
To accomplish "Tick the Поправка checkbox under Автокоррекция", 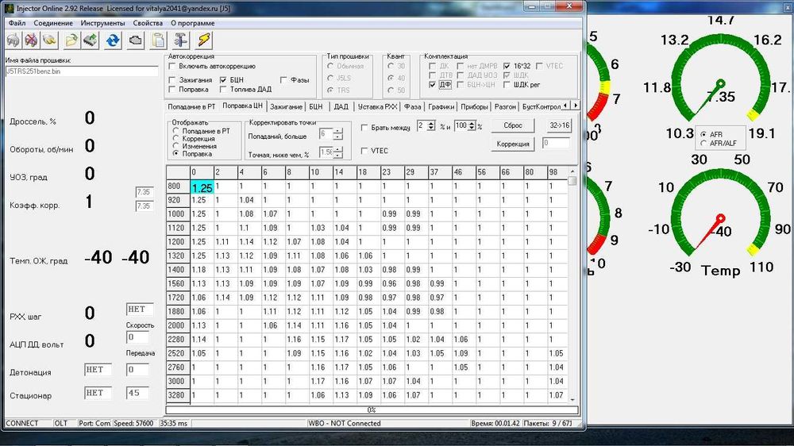I will pyautogui.click(x=172, y=90).
